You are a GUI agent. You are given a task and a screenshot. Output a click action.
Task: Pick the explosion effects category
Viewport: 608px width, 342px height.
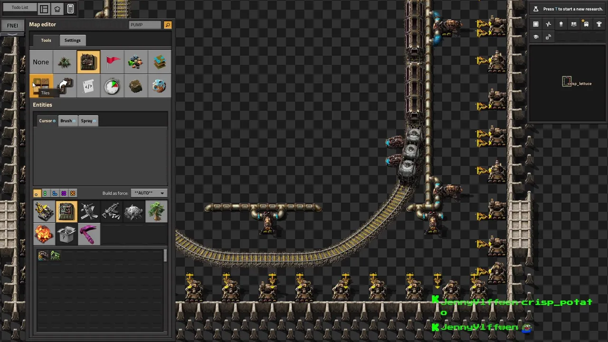click(x=44, y=234)
